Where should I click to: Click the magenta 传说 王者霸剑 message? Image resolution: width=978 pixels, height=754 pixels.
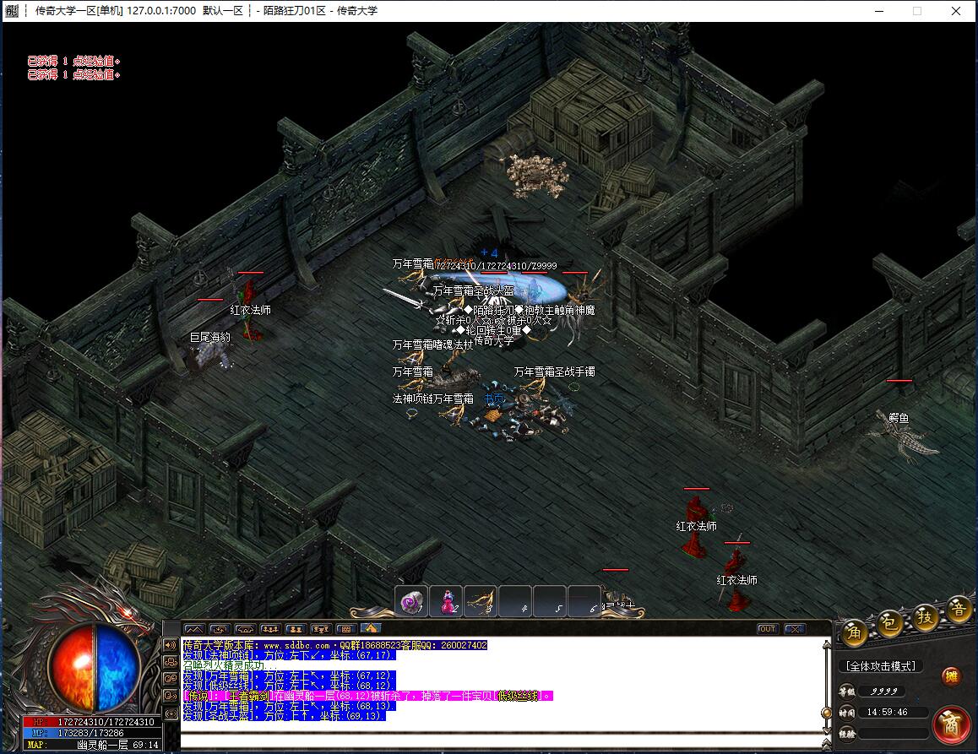368,696
